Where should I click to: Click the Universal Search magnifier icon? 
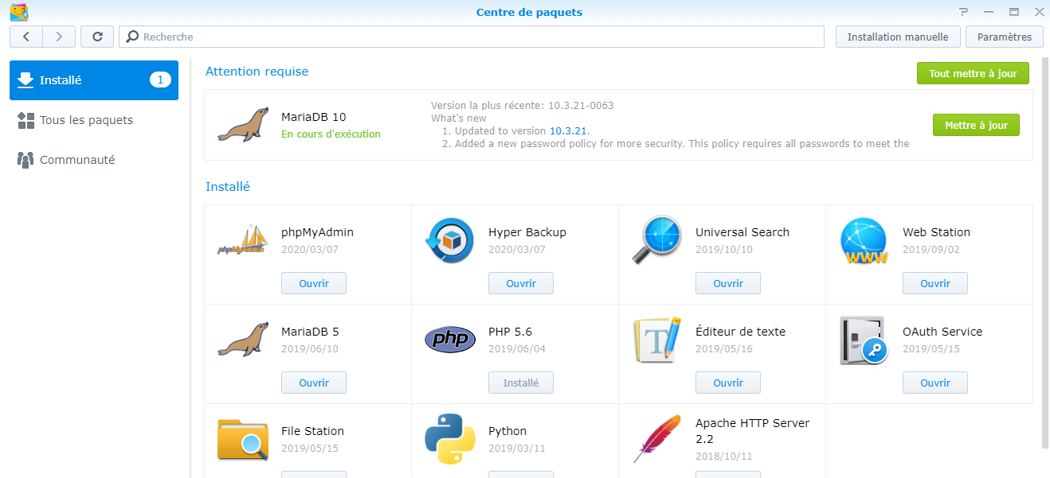click(657, 240)
